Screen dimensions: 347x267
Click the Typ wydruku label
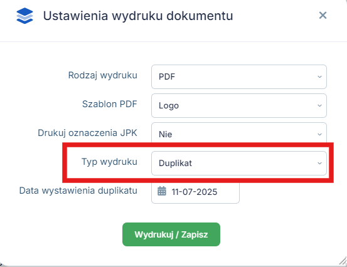109,162
